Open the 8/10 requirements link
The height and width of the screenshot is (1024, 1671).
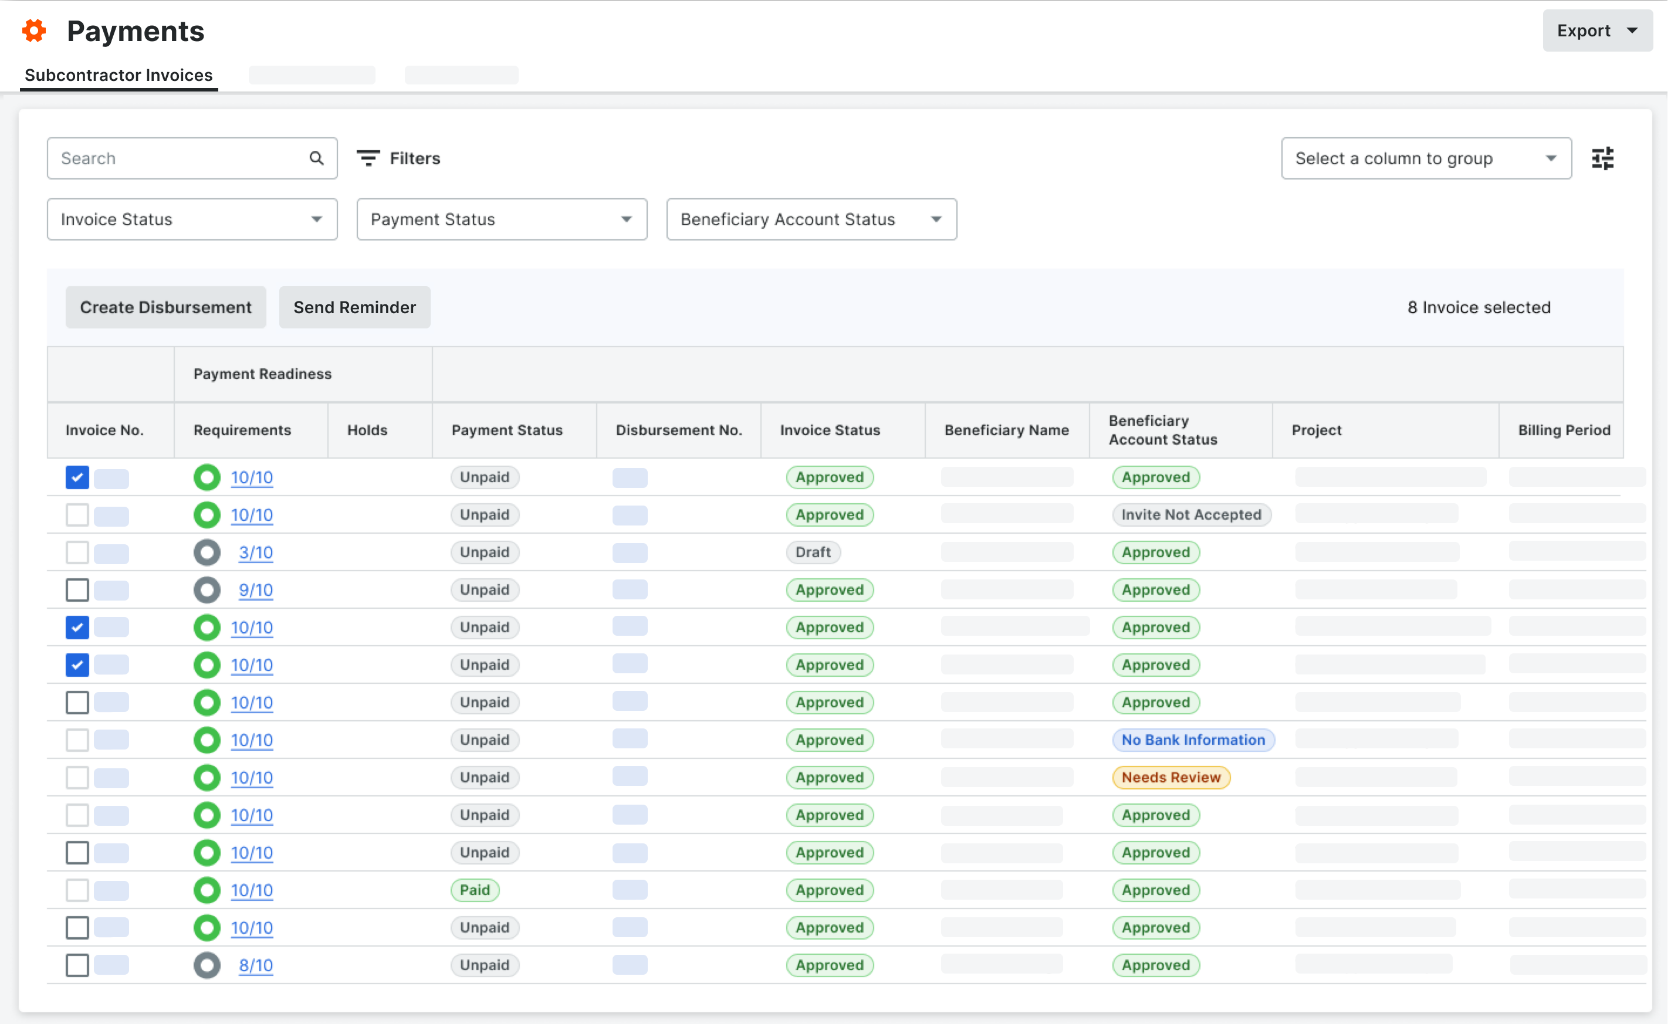256,966
